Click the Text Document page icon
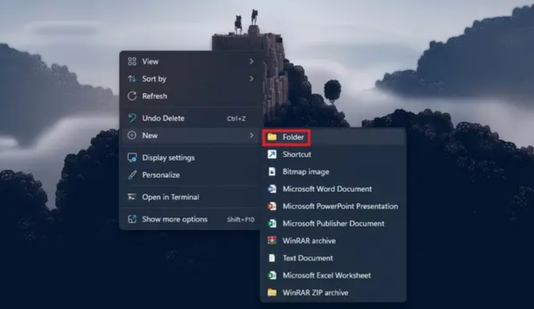The image size is (534, 309). [x=272, y=258]
